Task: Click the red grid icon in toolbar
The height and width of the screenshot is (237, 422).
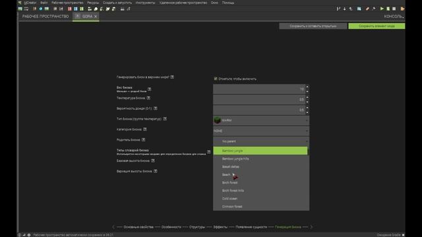Action: (70, 9)
